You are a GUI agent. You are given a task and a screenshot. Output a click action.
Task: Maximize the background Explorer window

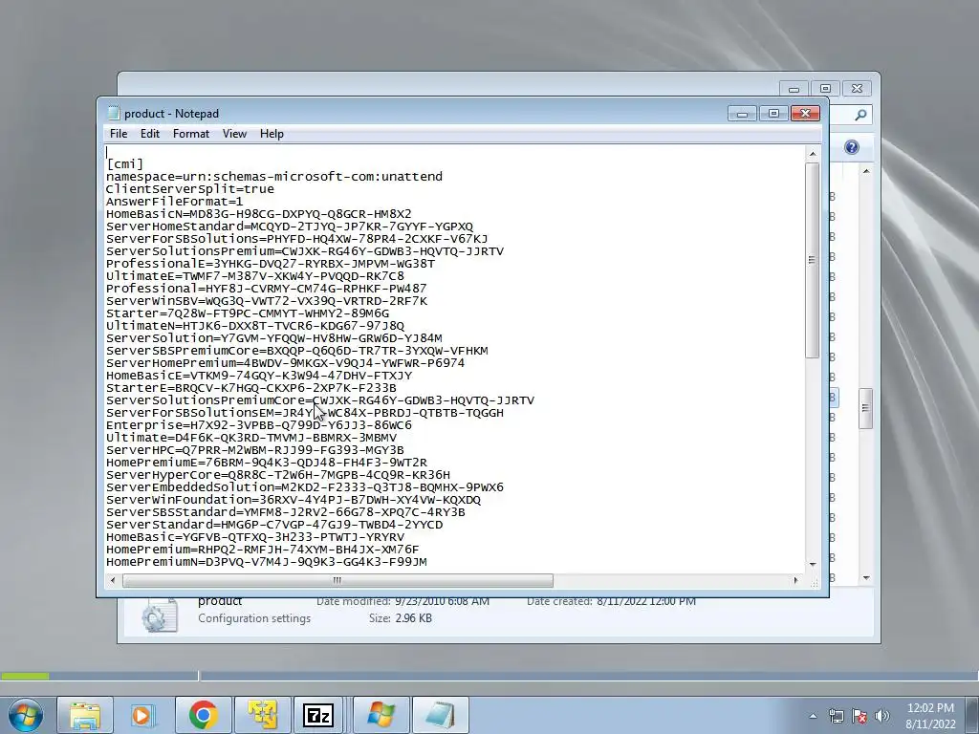(825, 89)
